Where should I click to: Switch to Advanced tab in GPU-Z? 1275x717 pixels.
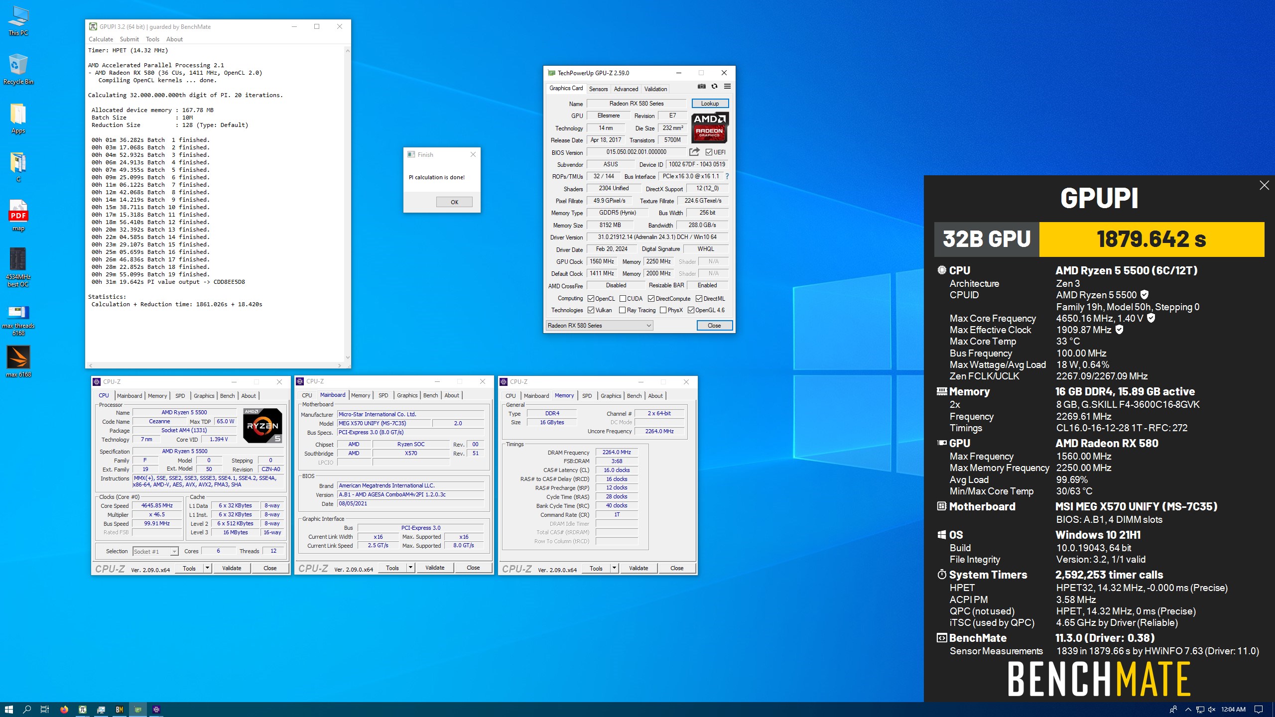626,89
